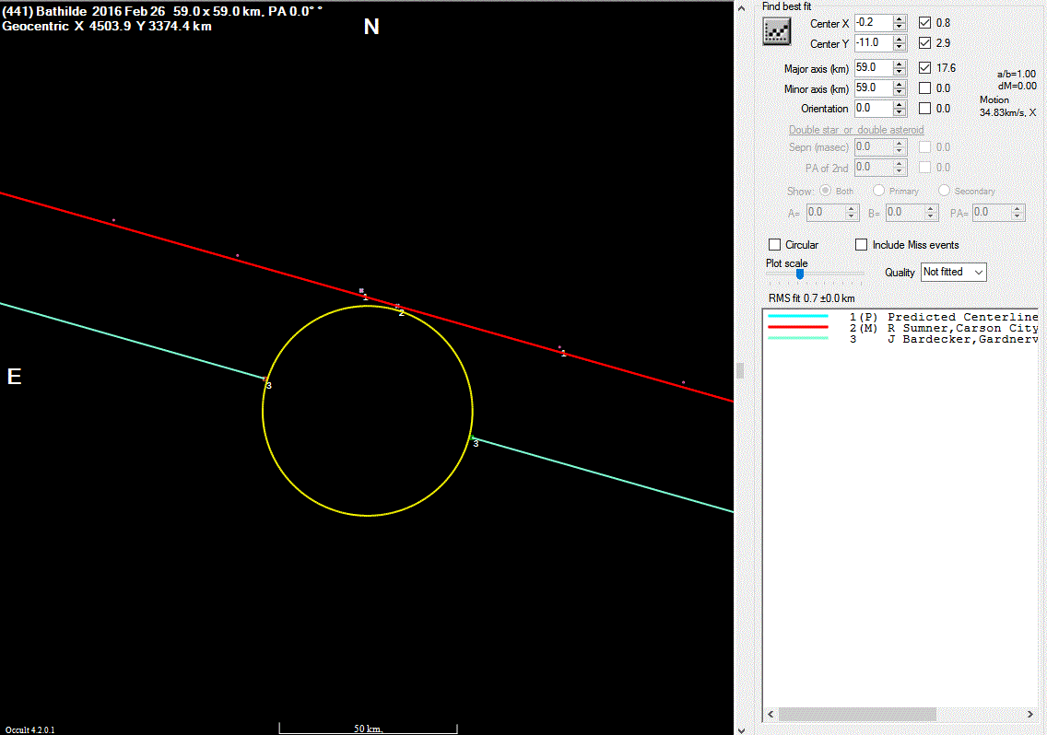The width and height of the screenshot is (1047, 735).
Task: Select the Secondary radio button
Action: point(944,191)
